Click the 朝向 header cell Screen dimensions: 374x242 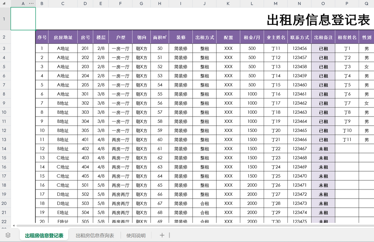[142, 38]
